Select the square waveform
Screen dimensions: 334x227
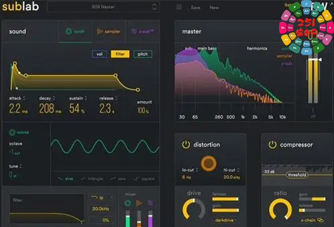(144, 179)
